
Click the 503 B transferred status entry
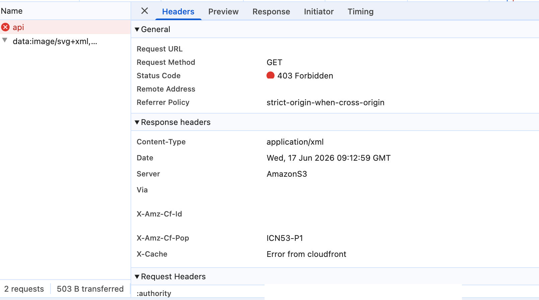tap(90, 289)
